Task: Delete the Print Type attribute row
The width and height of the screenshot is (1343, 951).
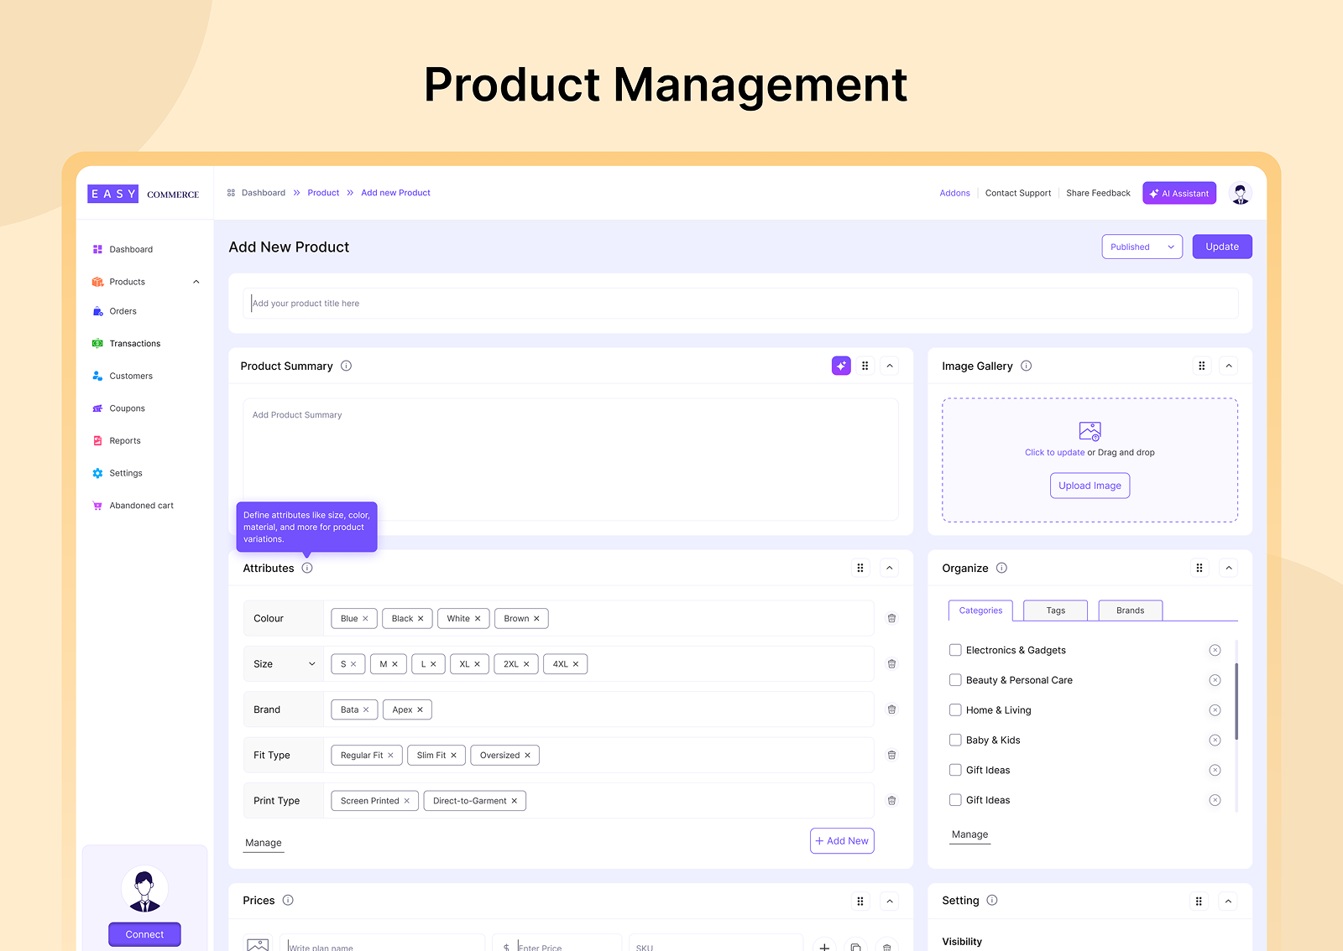Action: 891,801
